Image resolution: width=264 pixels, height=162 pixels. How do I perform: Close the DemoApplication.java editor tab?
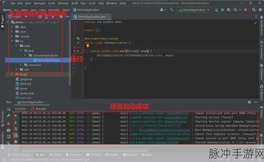pyautogui.click(x=109, y=17)
